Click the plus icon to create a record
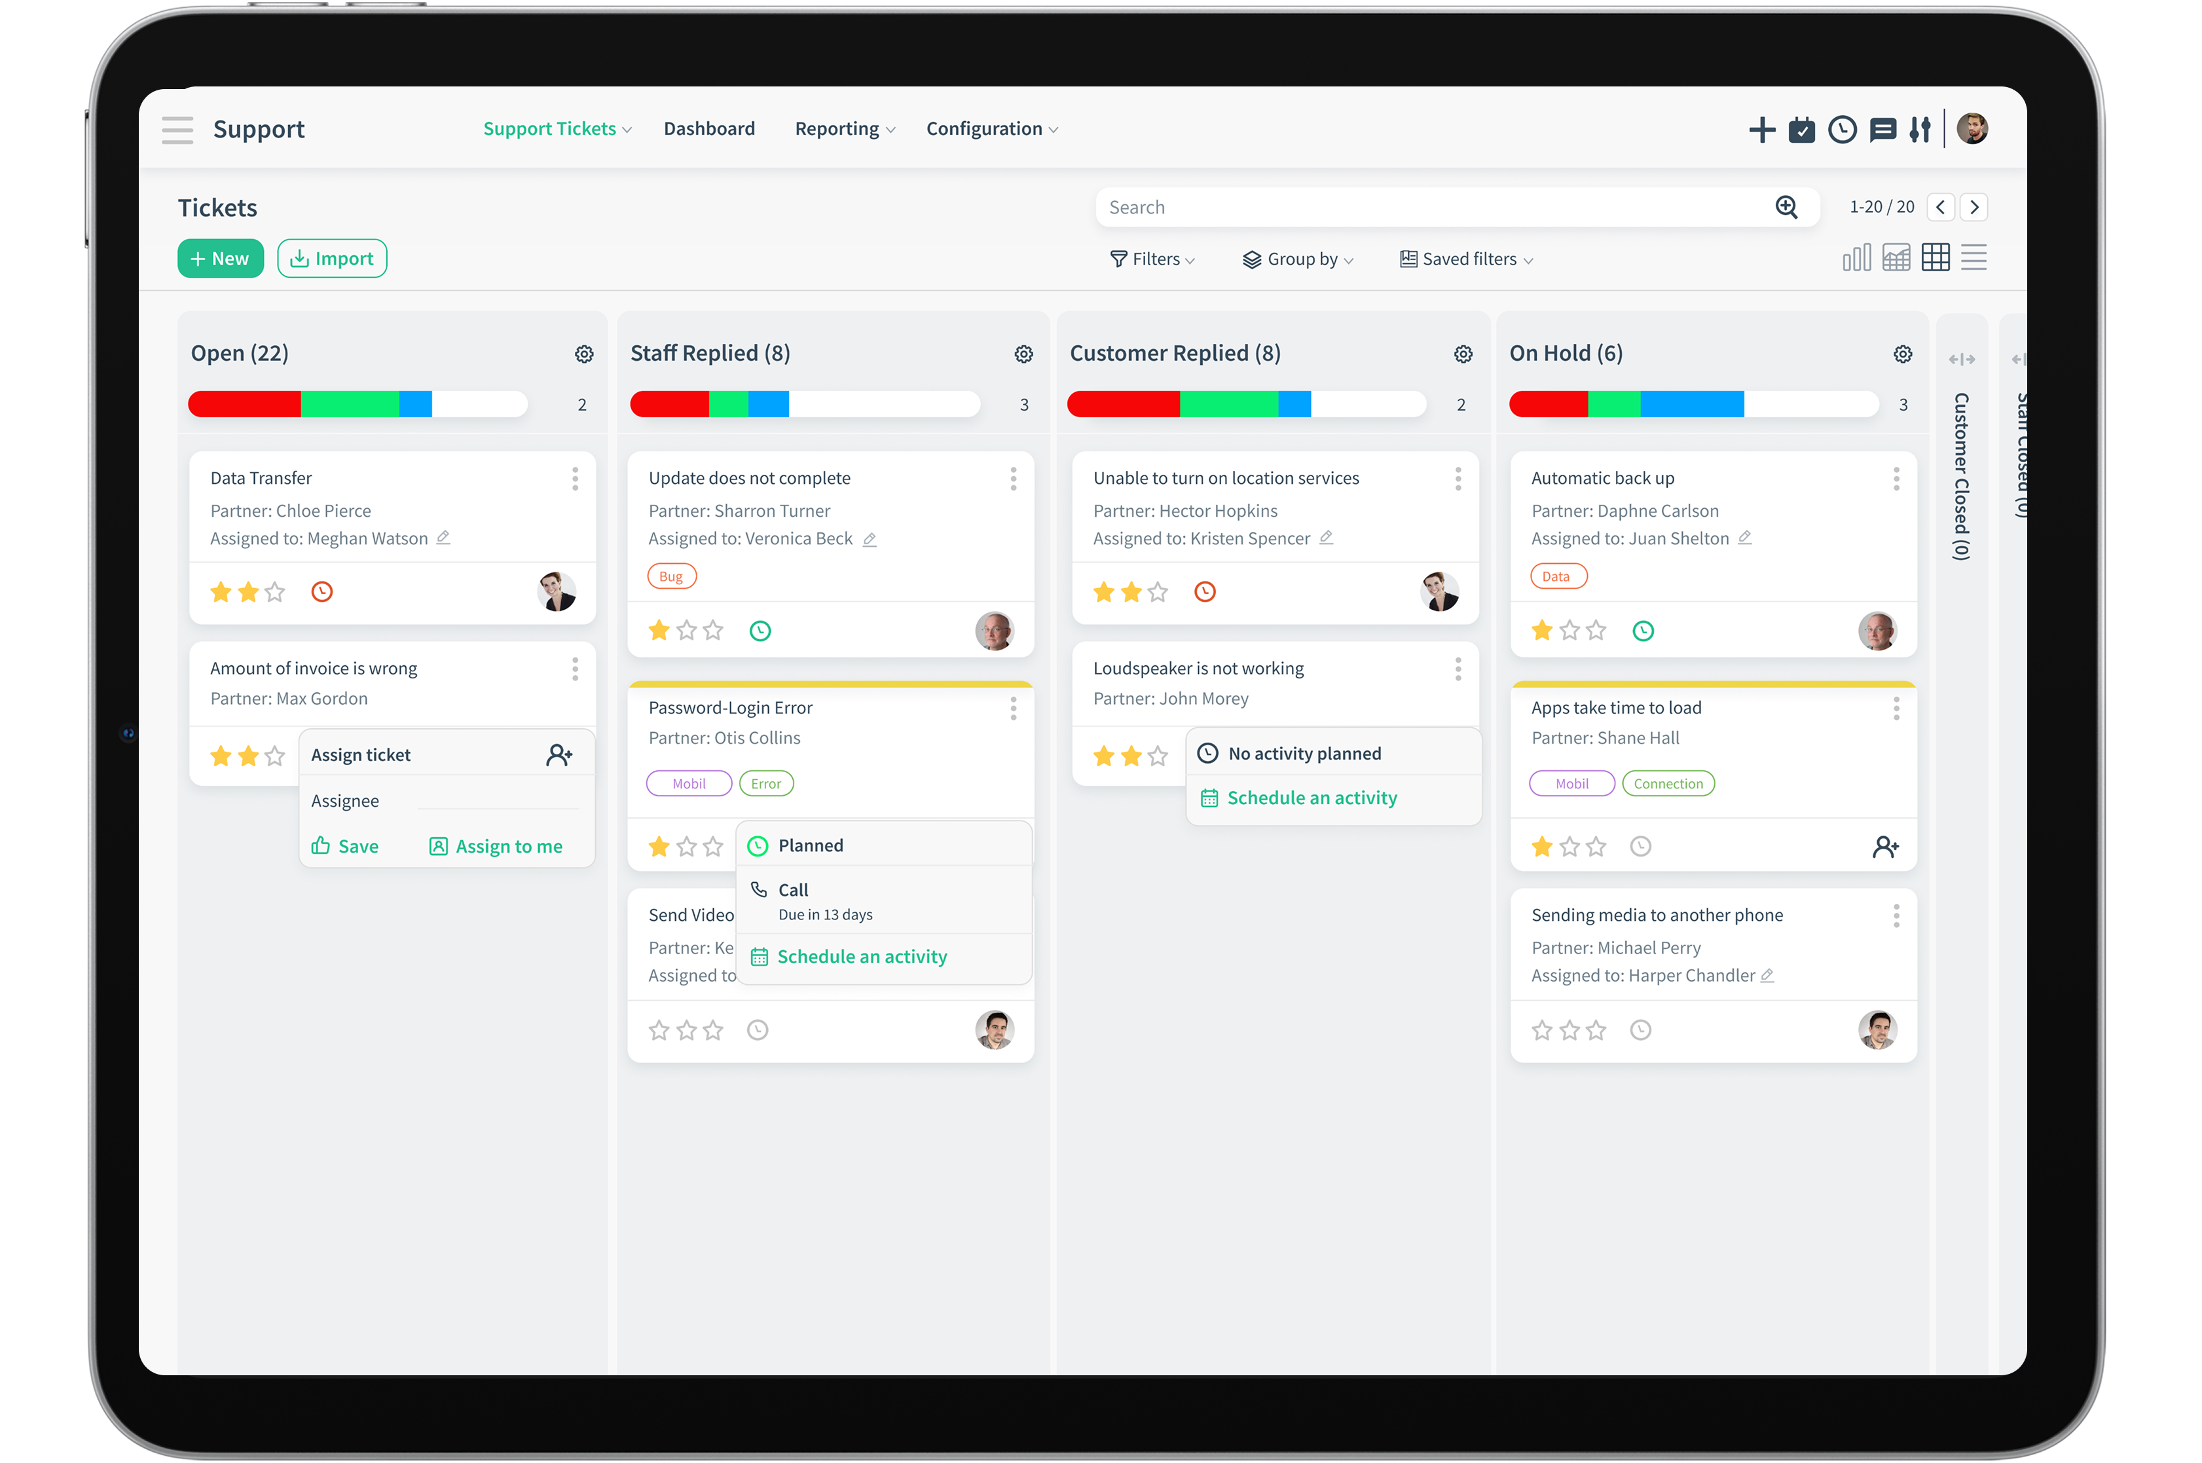This screenshot has height=1463, width=2202. 1762,130
